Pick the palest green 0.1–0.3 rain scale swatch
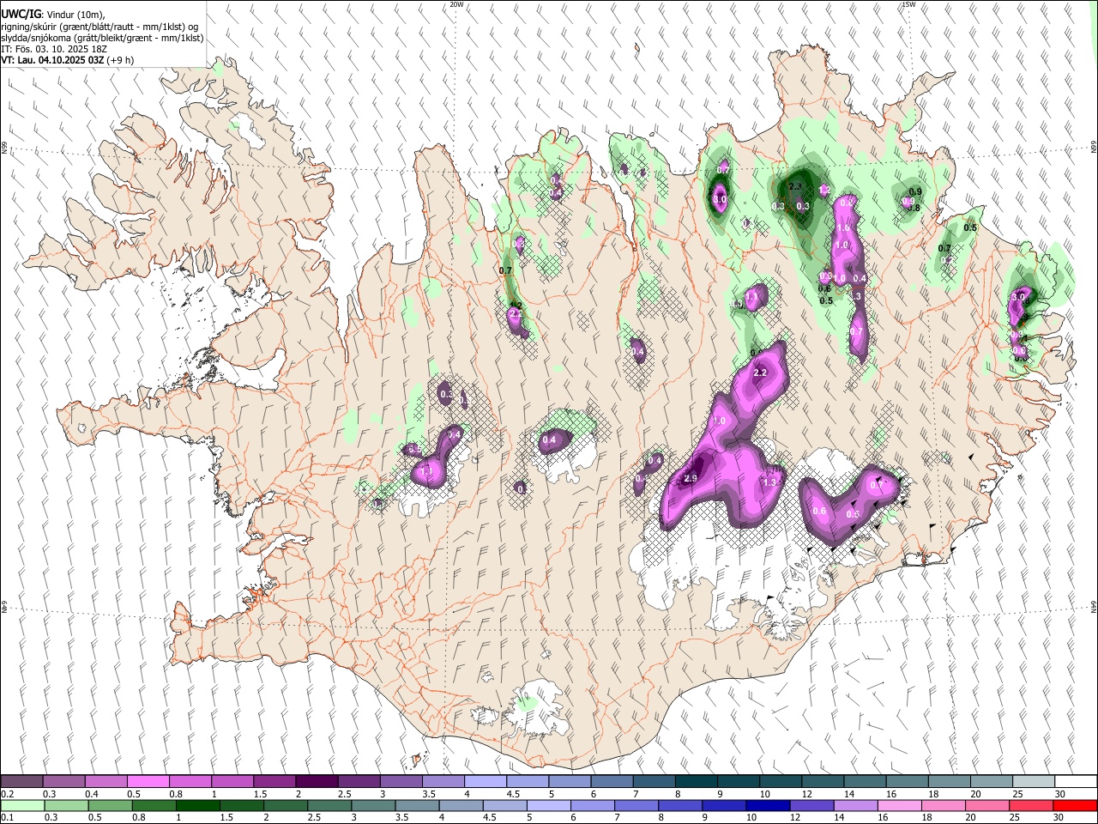The height and width of the screenshot is (824, 1098). click(22, 805)
